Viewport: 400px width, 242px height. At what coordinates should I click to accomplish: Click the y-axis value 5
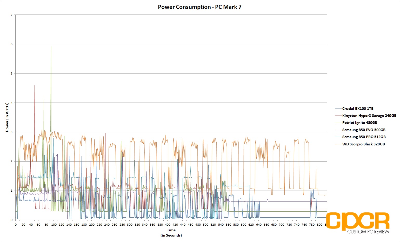(x=11, y=73)
